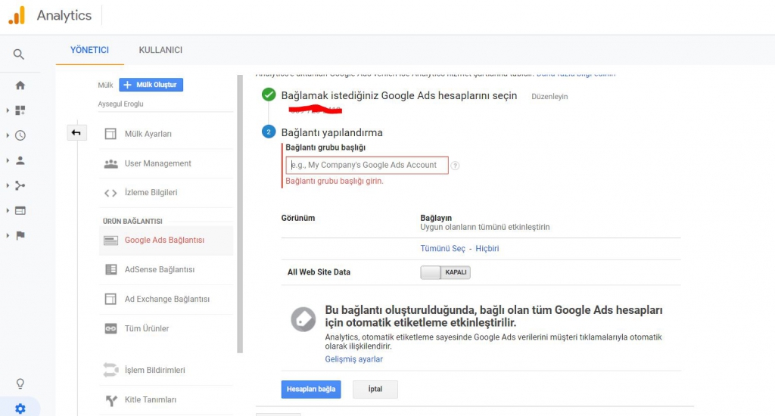The image size is (775, 416).
Task: Click the İptal button
Action: [x=375, y=390]
